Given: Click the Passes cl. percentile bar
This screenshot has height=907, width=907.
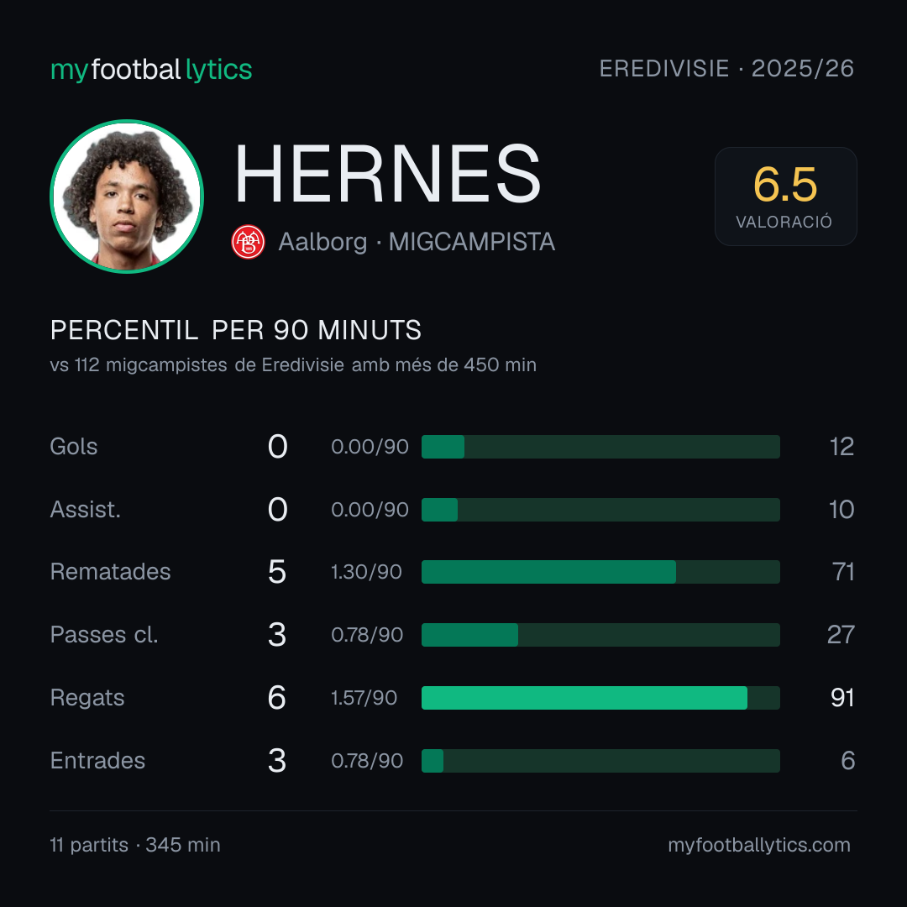Looking at the screenshot, I should tap(600, 635).
